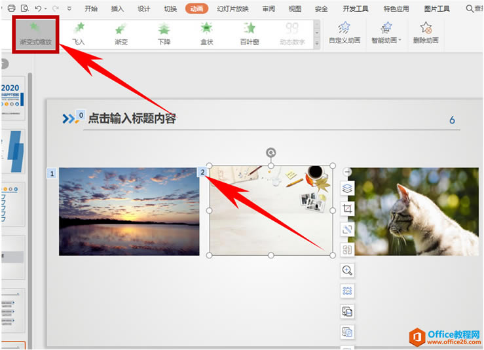This screenshot has height=350, width=484.
Task: Select the 百叶窗 blinds animation effect
Action: [250, 34]
